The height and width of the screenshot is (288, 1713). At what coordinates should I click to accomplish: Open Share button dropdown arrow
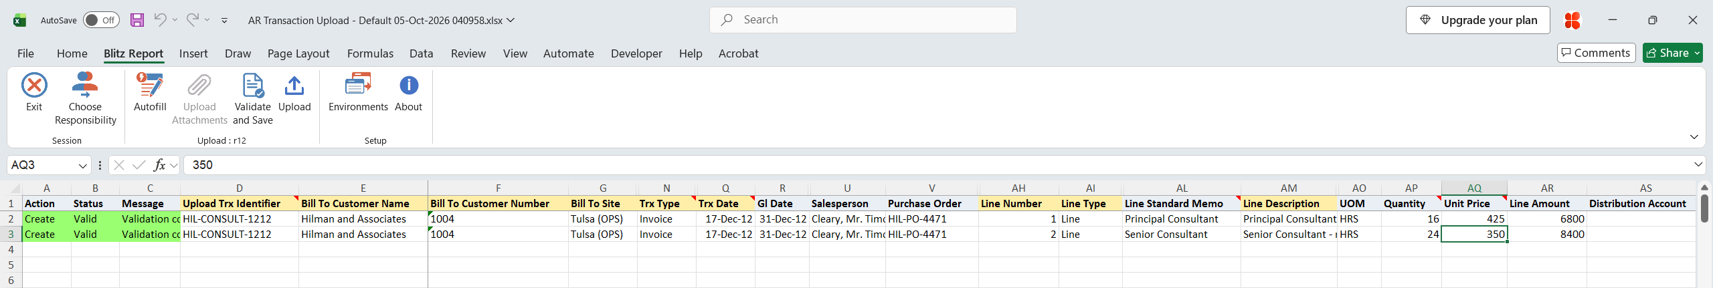click(1697, 53)
